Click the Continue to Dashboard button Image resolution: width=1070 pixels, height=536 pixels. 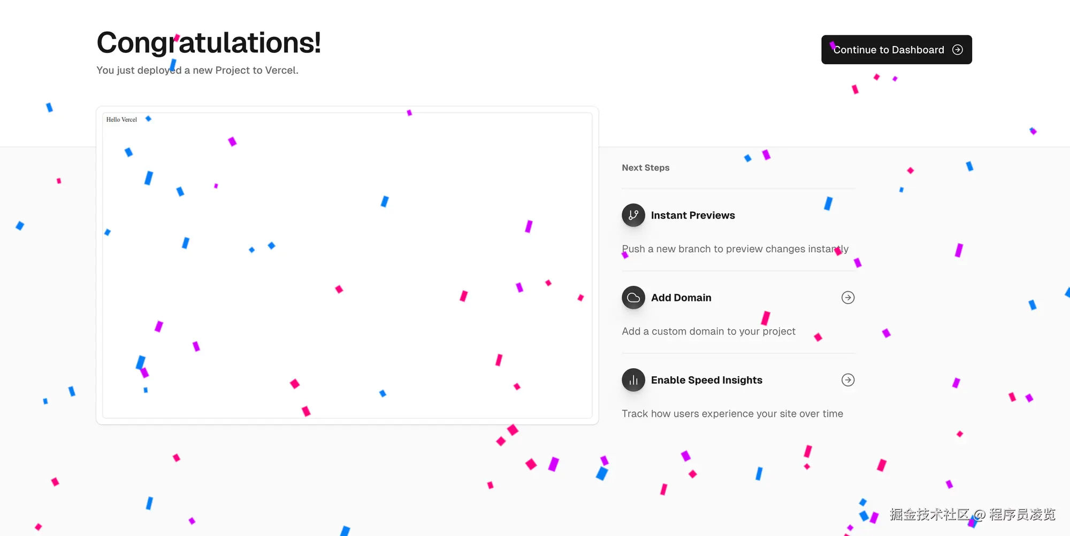(888, 50)
